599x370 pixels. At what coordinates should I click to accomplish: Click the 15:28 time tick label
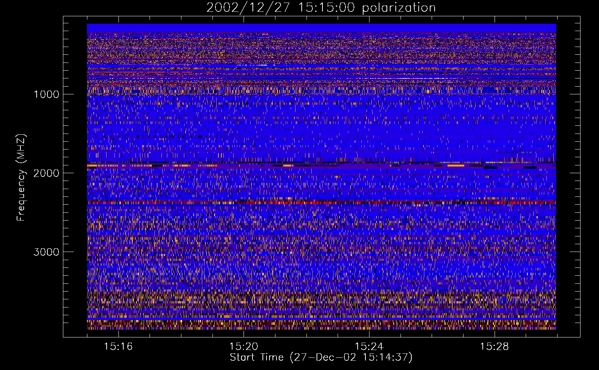pyautogui.click(x=495, y=347)
